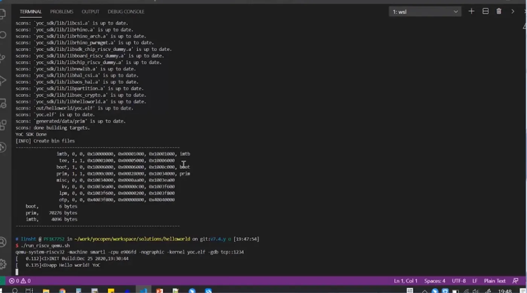Click the 'kv, 0, 0, 0x1003ea00' partition row
The image size is (527, 293).
[x=118, y=187]
